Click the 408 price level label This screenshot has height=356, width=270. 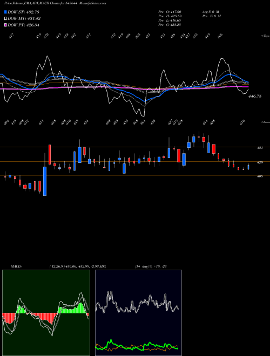coord(260,176)
